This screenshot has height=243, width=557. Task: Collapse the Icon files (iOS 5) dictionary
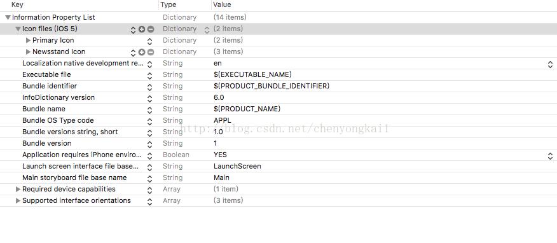tap(18, 29)
